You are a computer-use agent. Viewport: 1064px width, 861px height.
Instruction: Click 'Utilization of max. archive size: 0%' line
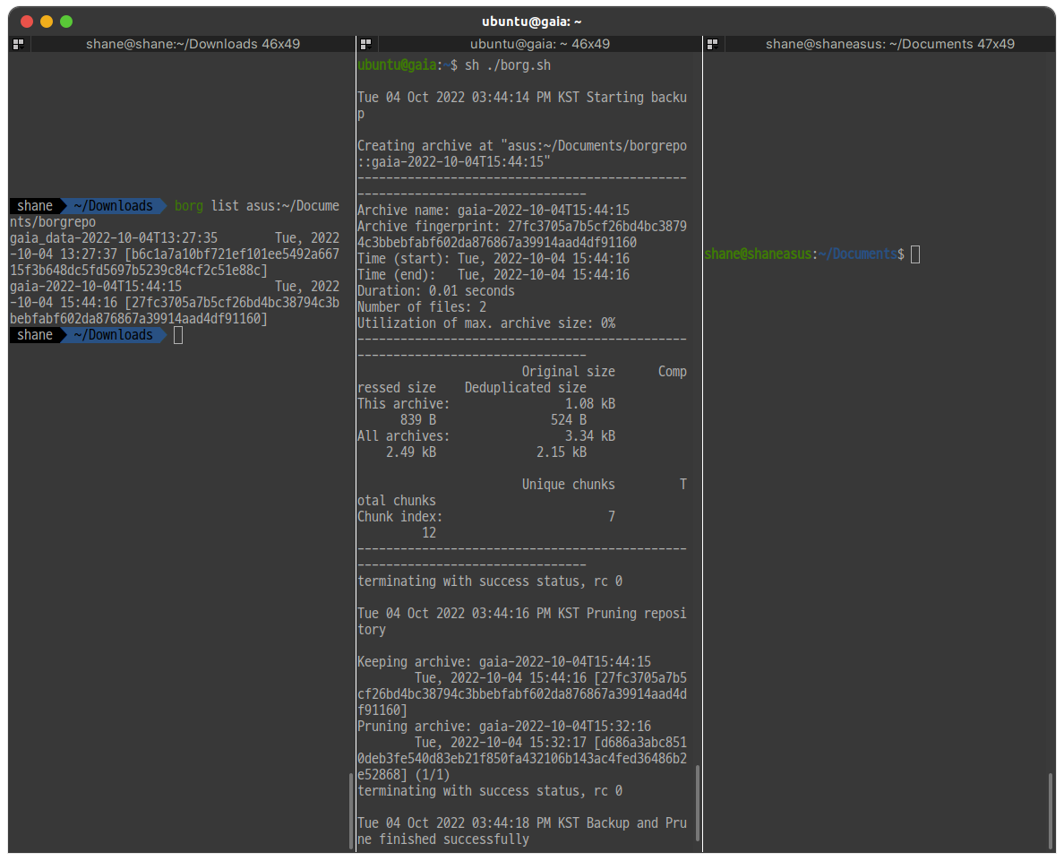click(486, 324)
